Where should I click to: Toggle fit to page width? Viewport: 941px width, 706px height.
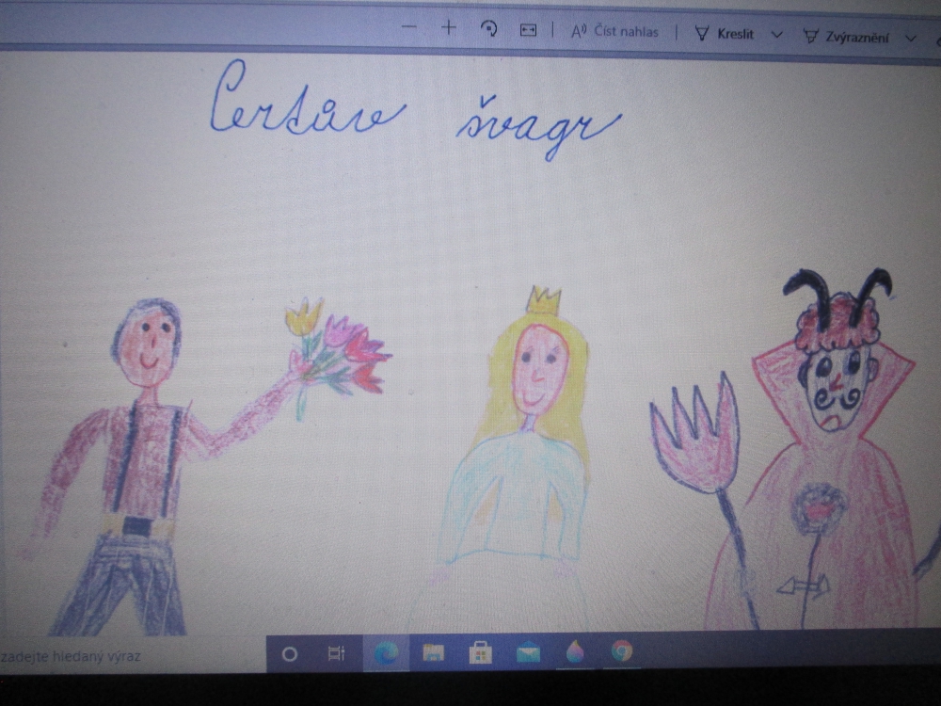pyautogui.click(x=528, y=30)
